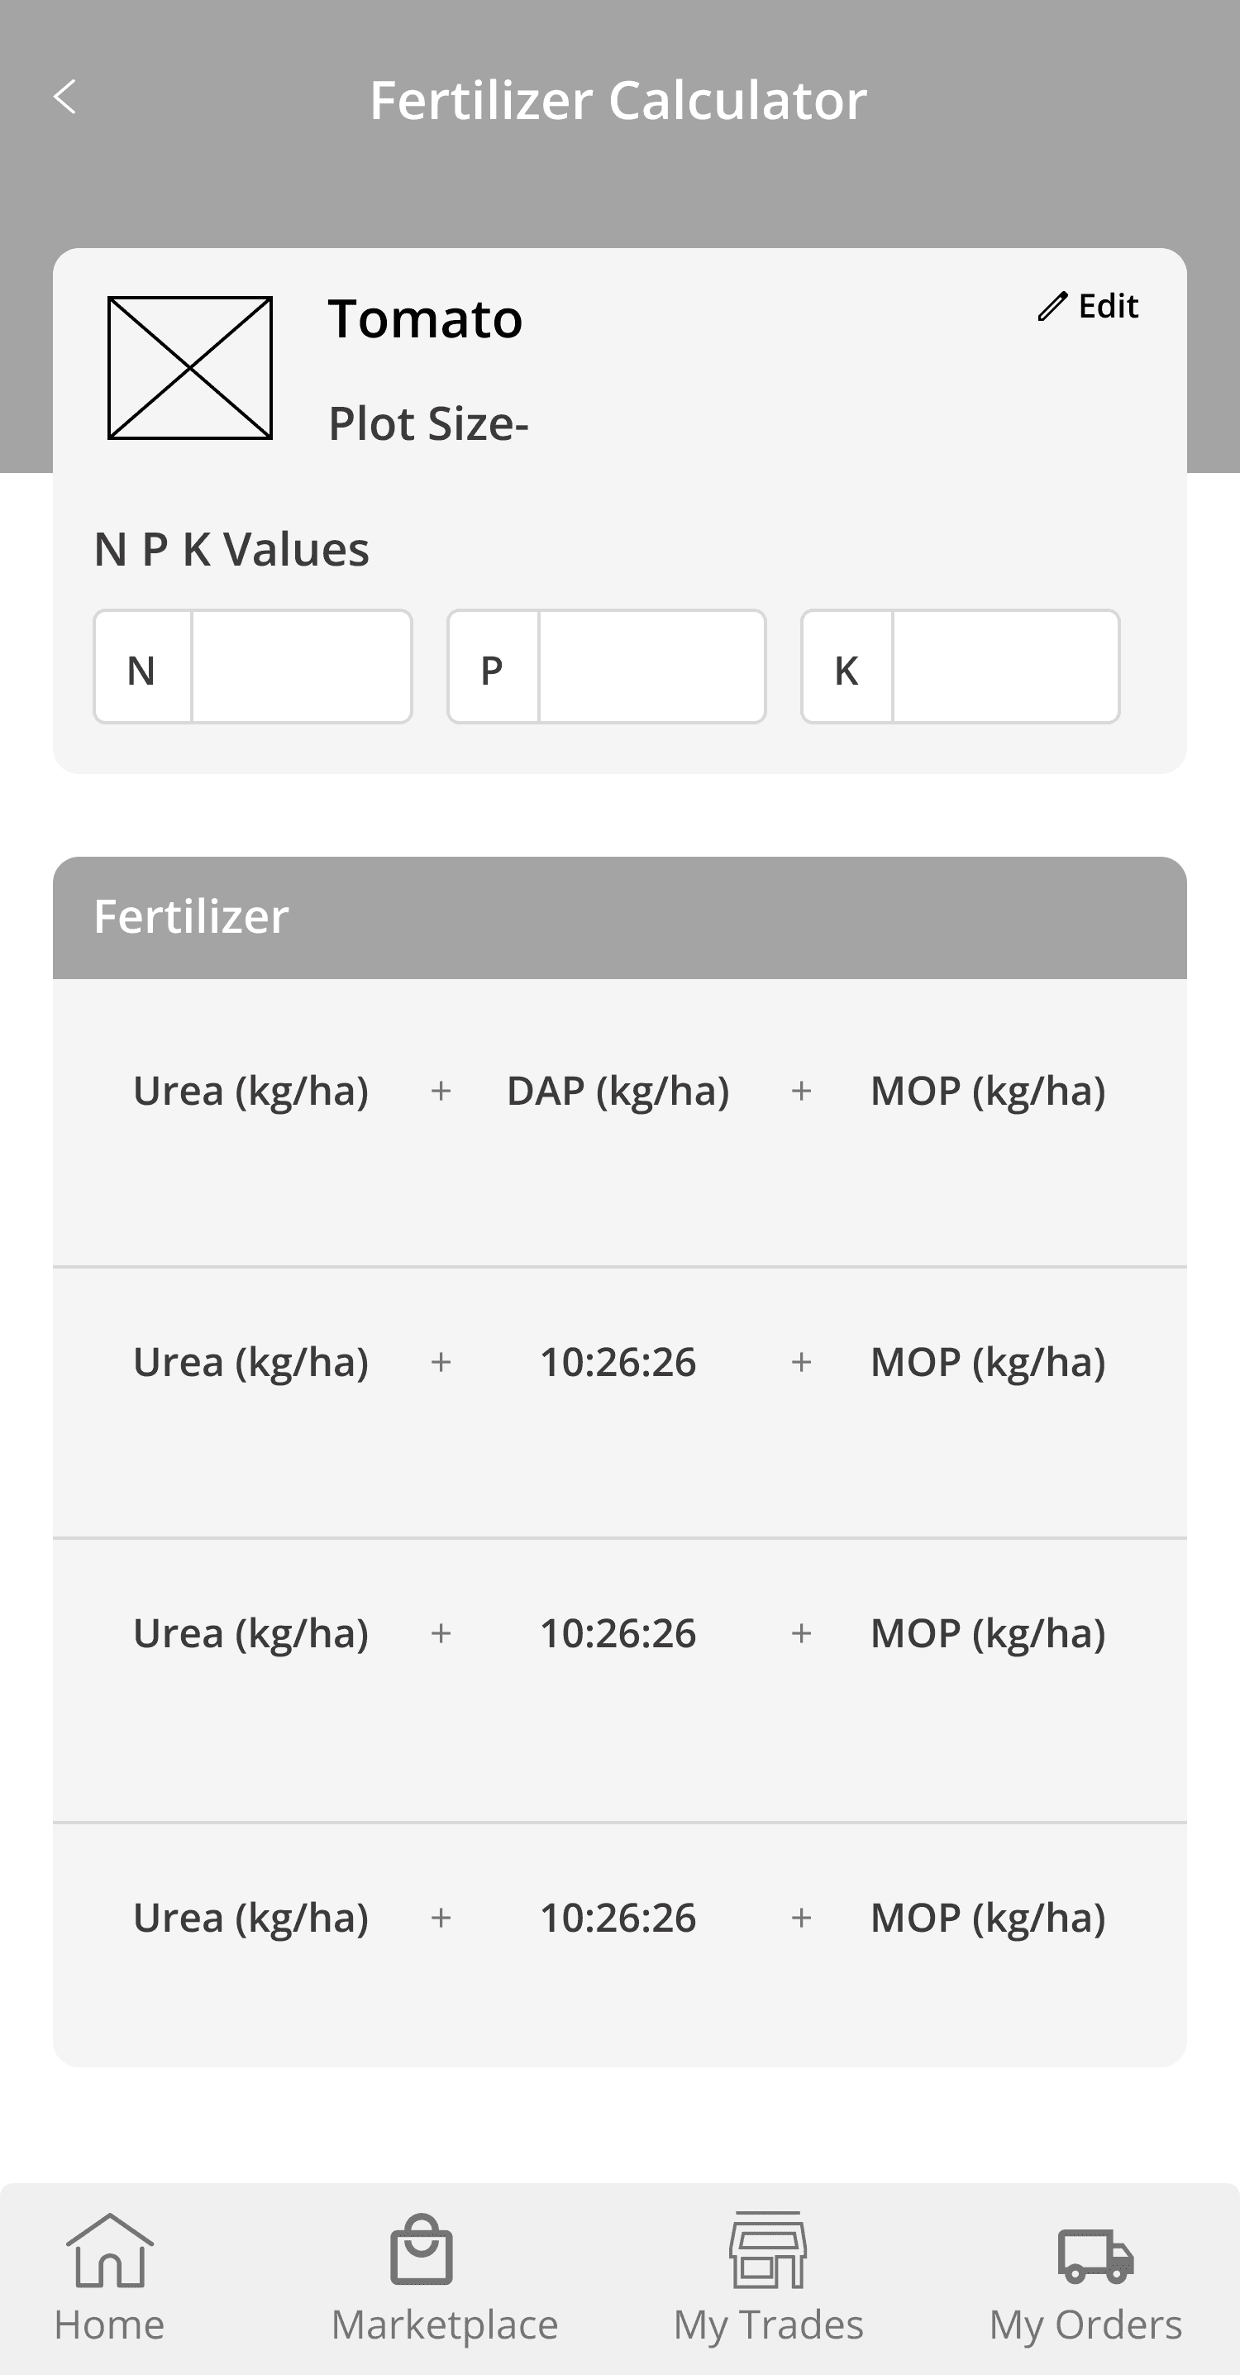Click the N value input field

coord(301,667)
